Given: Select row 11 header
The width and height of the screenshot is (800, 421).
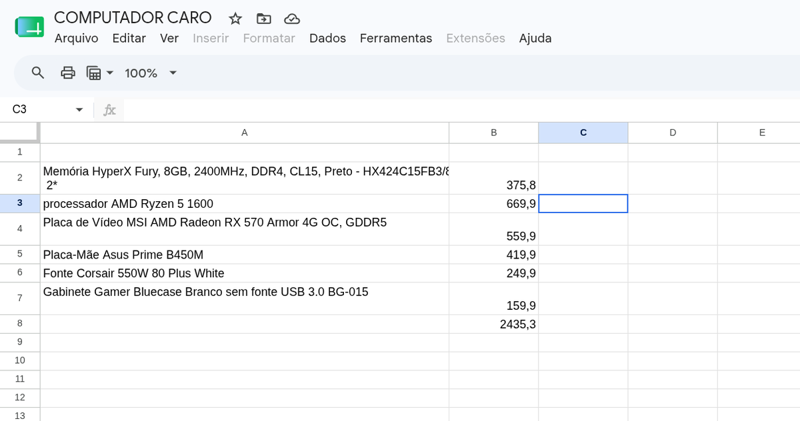Looking at the screenshot, I should (x=20, y=380).
